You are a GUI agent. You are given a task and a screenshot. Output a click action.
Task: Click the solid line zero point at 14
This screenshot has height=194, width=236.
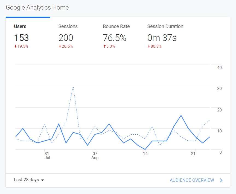click(x=145, y=149)
